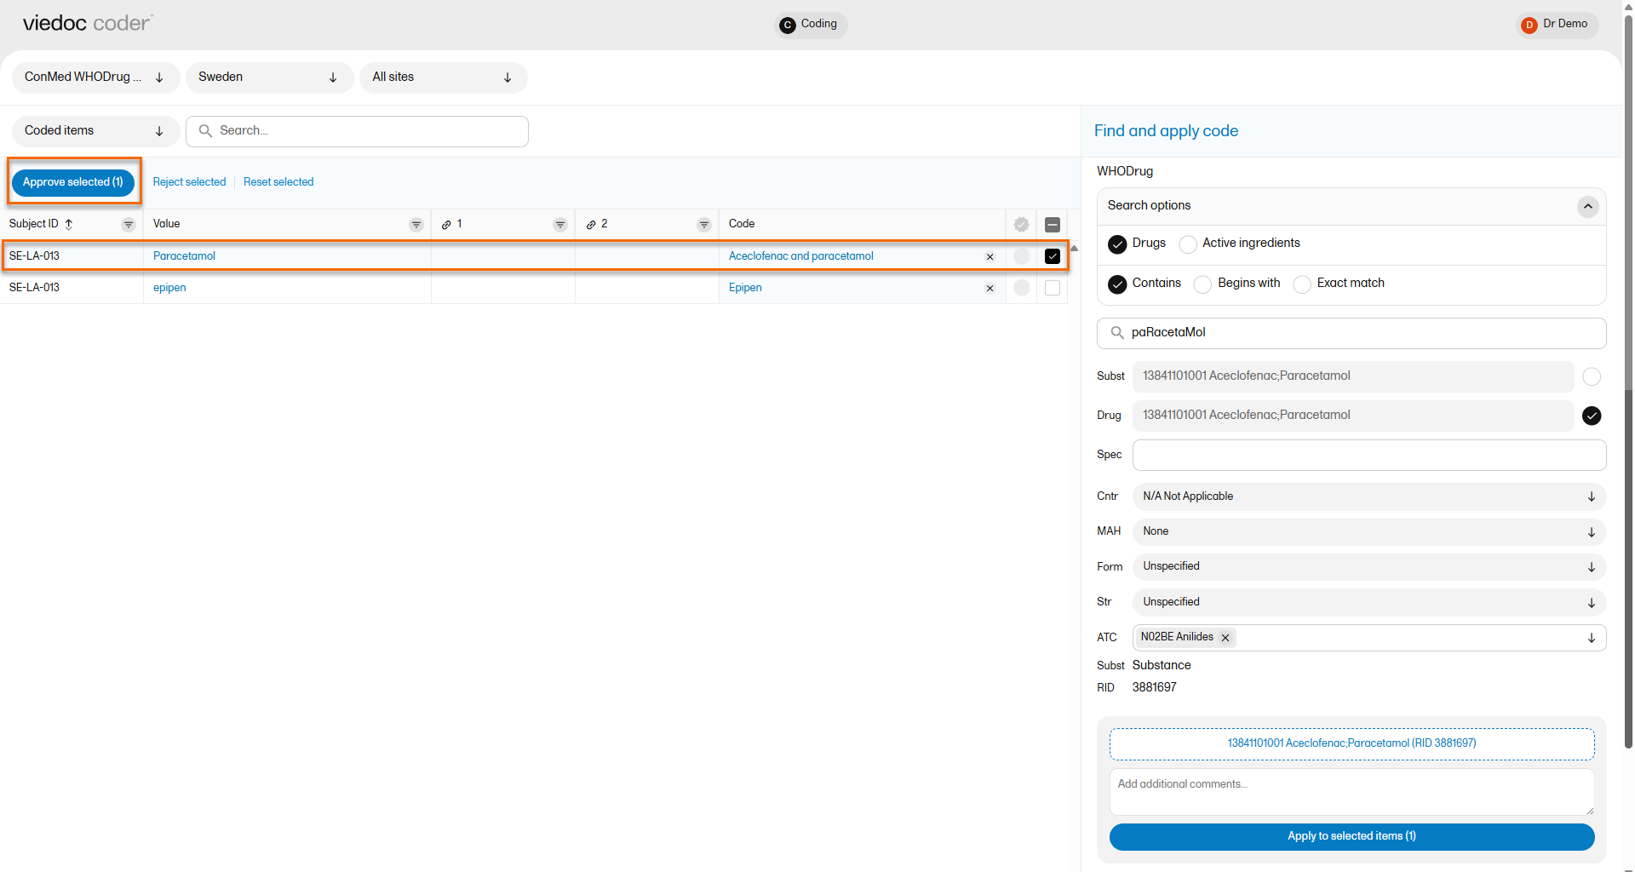Open the Sweden country dropdown
Image resolution: width=1635 pixels, height=872 pixels.
tap(268, 77)
